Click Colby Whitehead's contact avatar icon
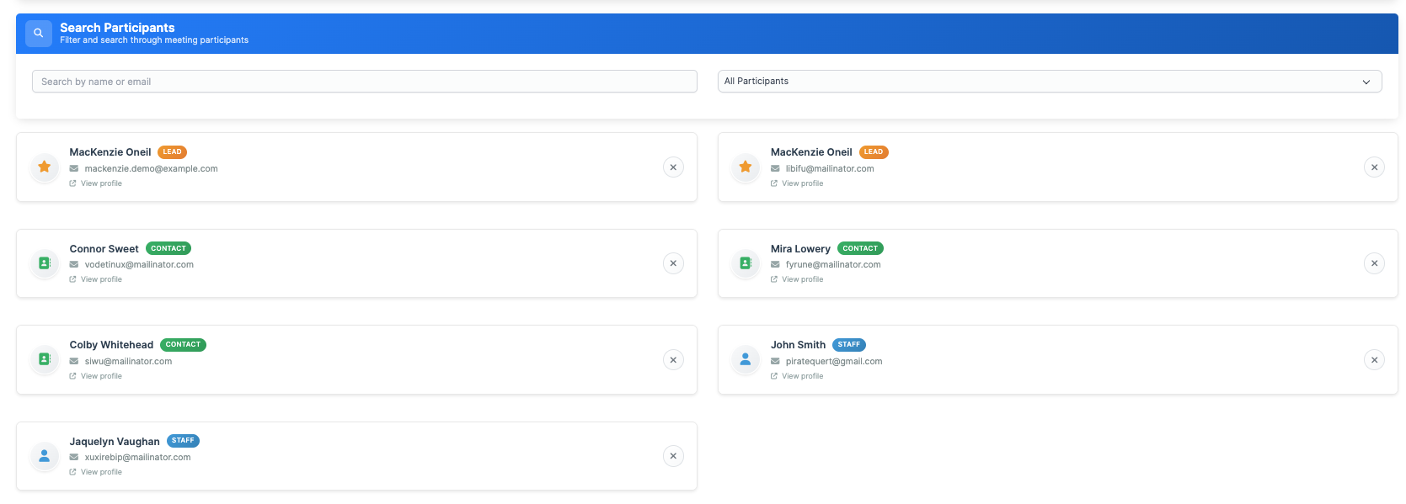Viewport: 1406px width, 504px height. point(45,359)
